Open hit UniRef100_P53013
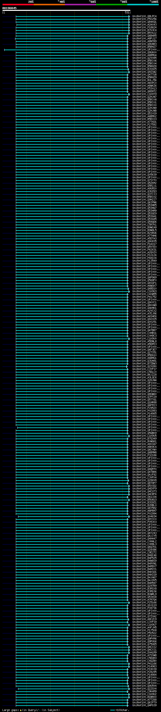This screenshot has width=161, height=712. pos(144,88)
